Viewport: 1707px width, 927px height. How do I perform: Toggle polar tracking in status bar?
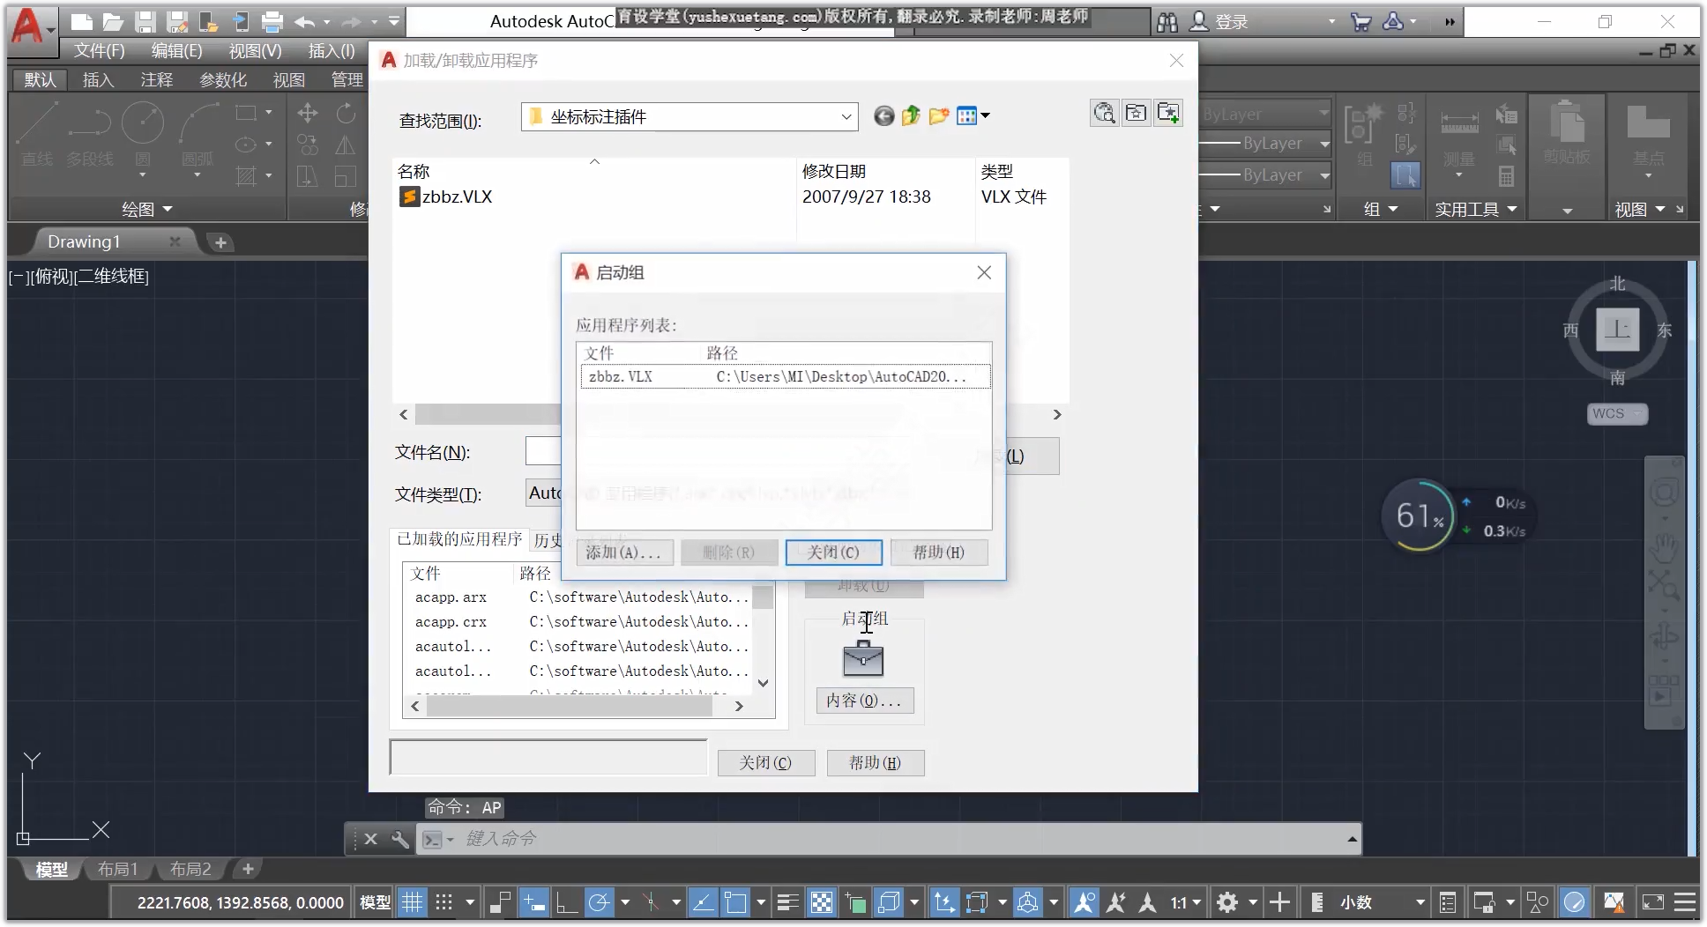600,902
